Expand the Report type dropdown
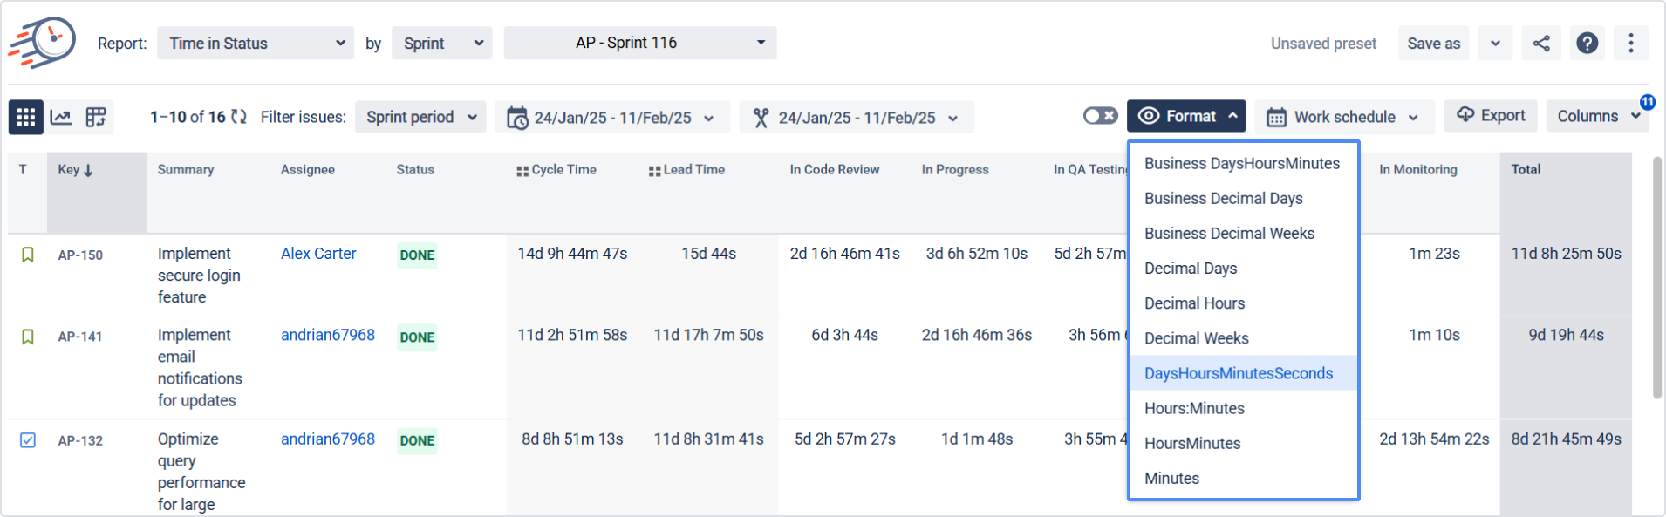The width and height of the screenshot is (1666, 517). pos(256,44)
